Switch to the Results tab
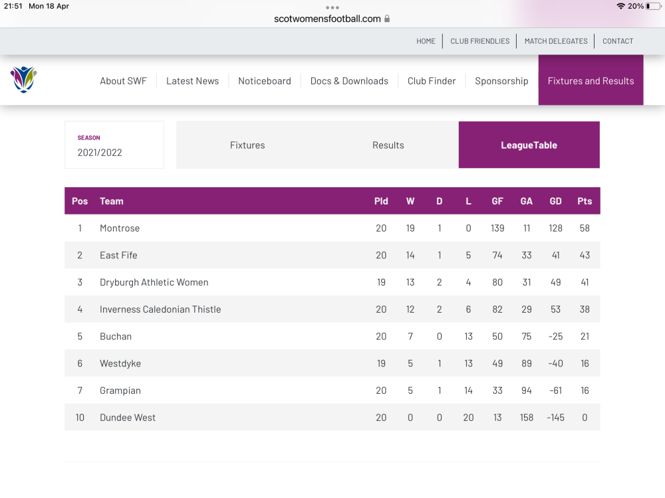This screenshot has height=498, width=665. point(388,145)
